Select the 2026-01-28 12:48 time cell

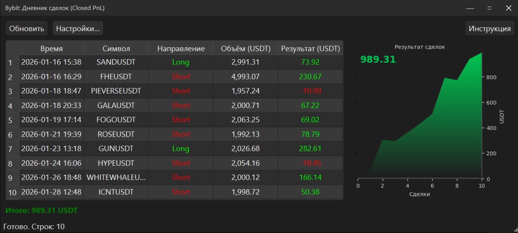pos(51,192)
